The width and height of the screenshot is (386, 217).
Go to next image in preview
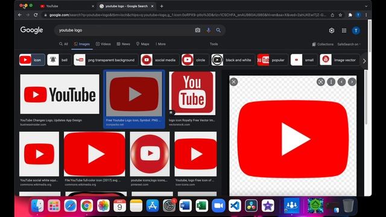352,82
